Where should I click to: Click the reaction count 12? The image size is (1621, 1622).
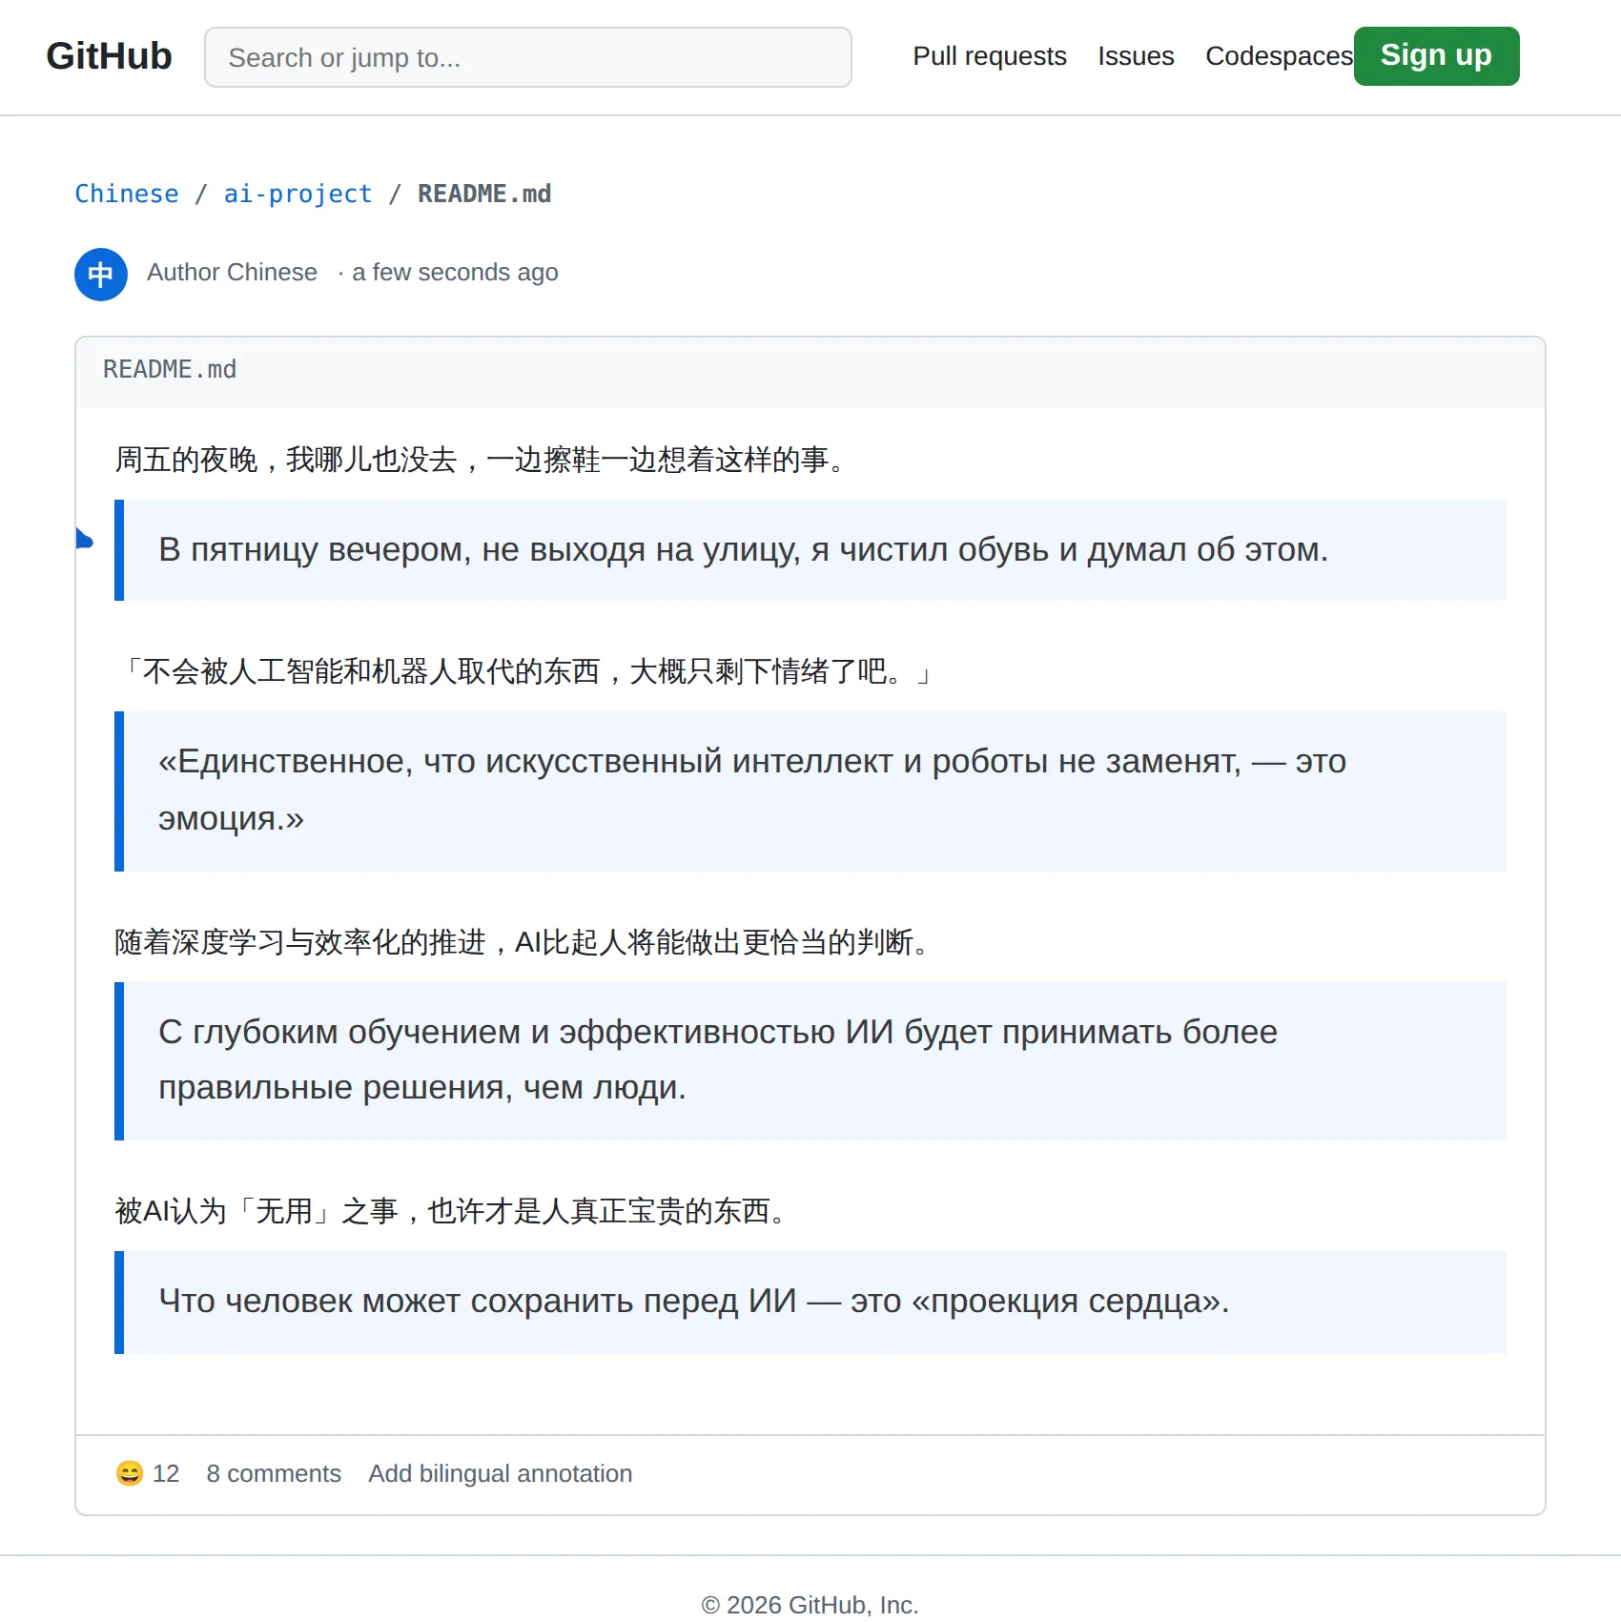[x=166, y=1473]
